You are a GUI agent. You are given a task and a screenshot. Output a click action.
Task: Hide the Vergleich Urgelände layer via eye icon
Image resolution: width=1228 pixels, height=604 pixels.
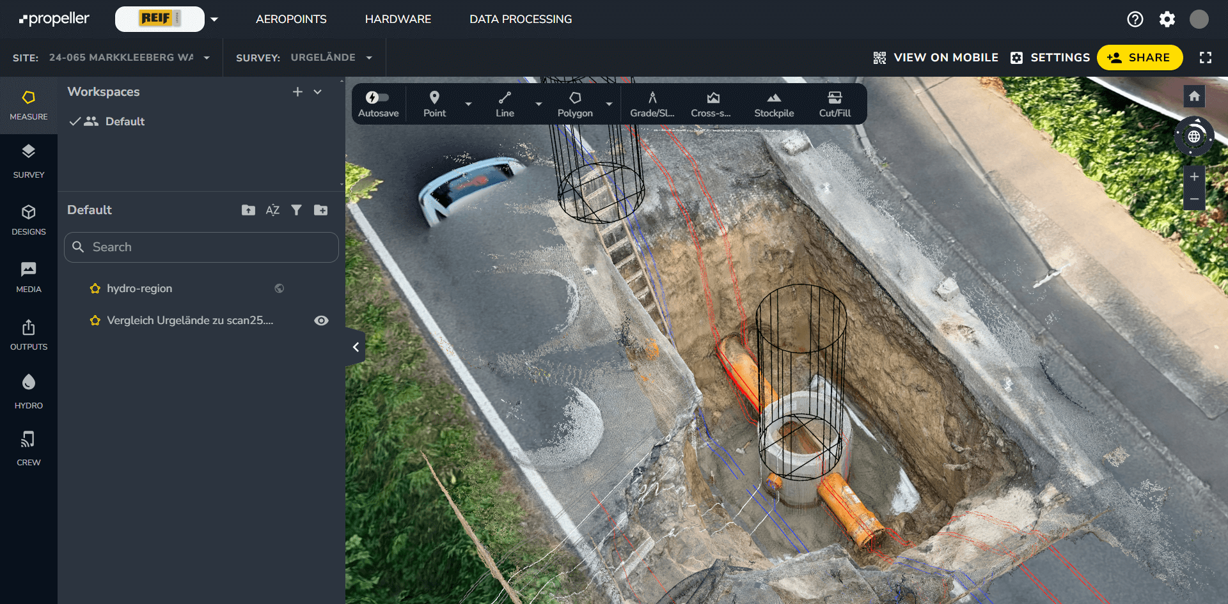[321, 321]
